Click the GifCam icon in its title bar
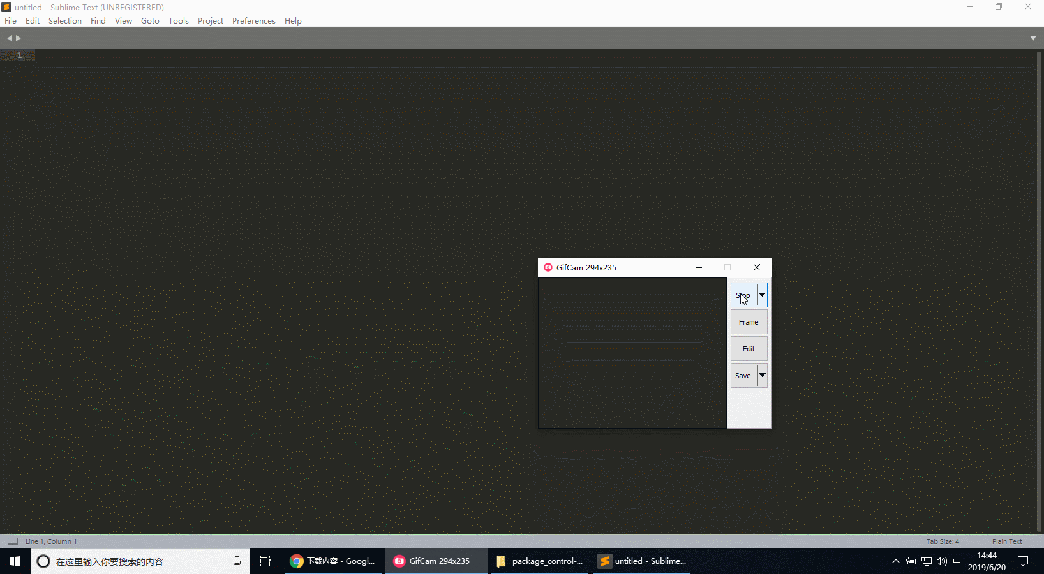Viewport: 1044px width, 574px height. [x=548, y=267]
